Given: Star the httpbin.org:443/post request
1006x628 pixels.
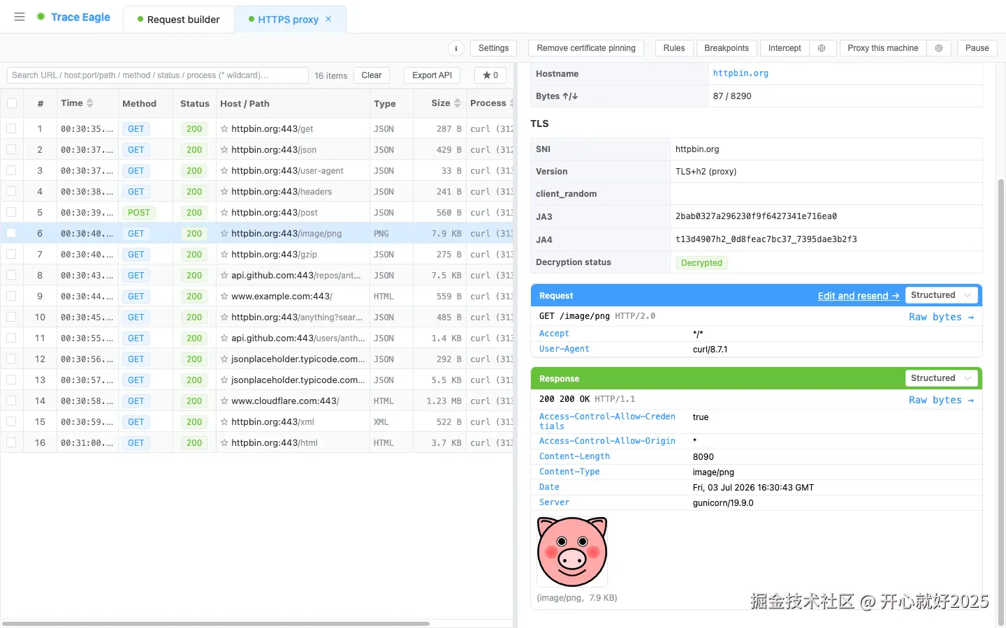Looking at the screenshot, I should click(224, 213).
